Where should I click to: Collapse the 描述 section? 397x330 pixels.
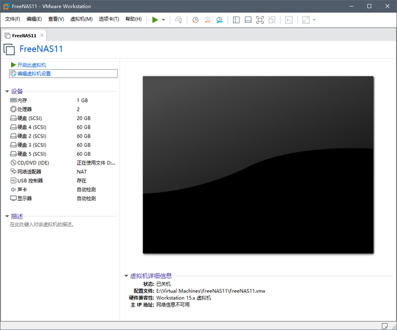[7, 216]
